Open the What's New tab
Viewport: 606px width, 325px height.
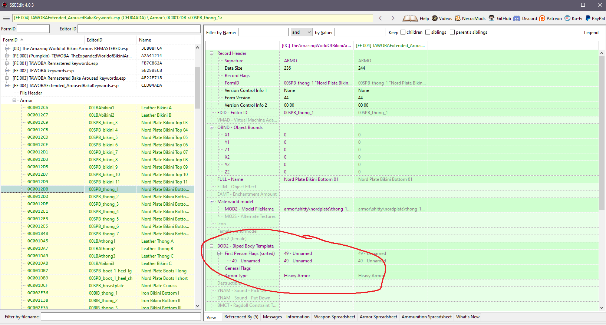tap(468, 317)
